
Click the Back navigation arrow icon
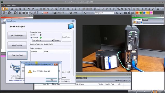click(4, 13)
